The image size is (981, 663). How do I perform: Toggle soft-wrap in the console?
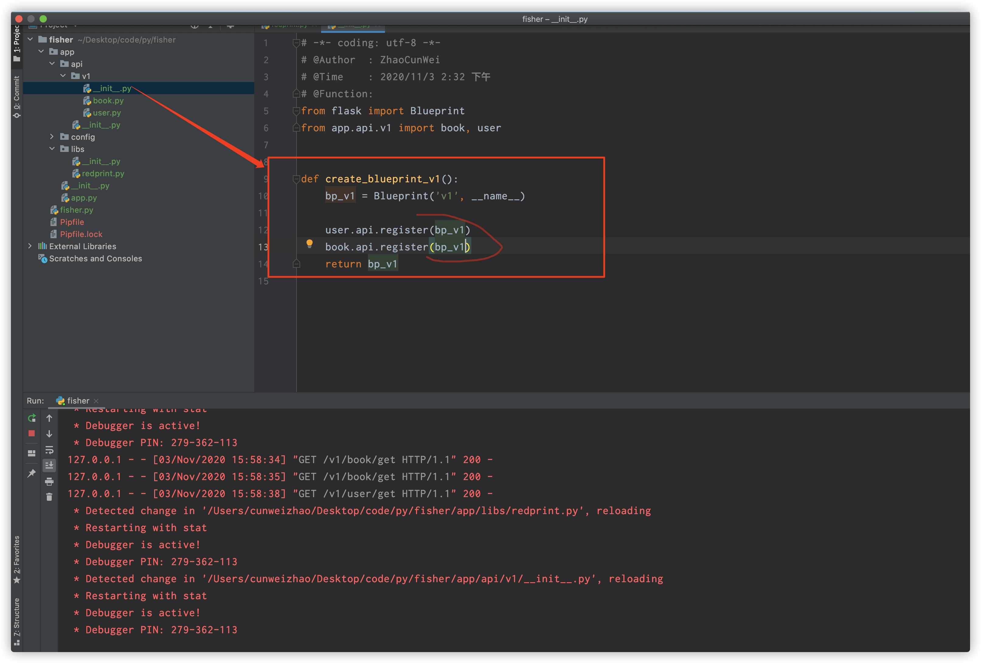point(49,450)
